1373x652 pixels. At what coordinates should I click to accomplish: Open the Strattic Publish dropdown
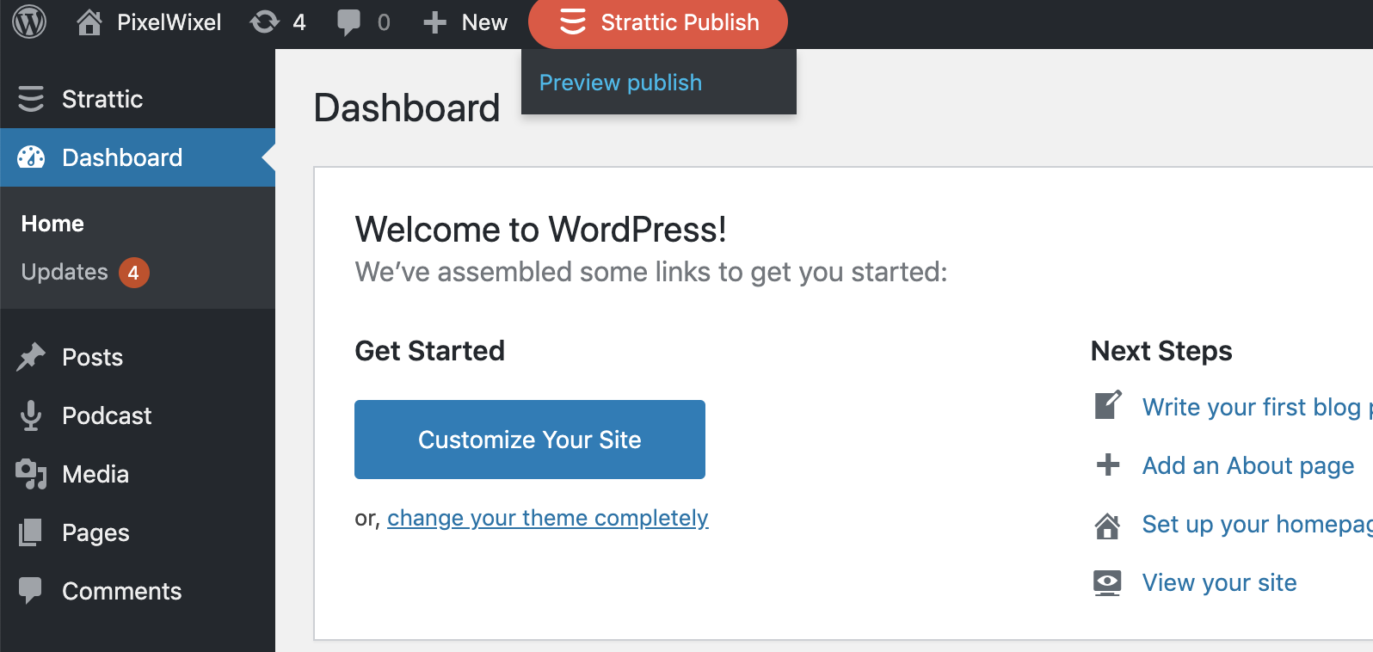click(x=658, y=22)
